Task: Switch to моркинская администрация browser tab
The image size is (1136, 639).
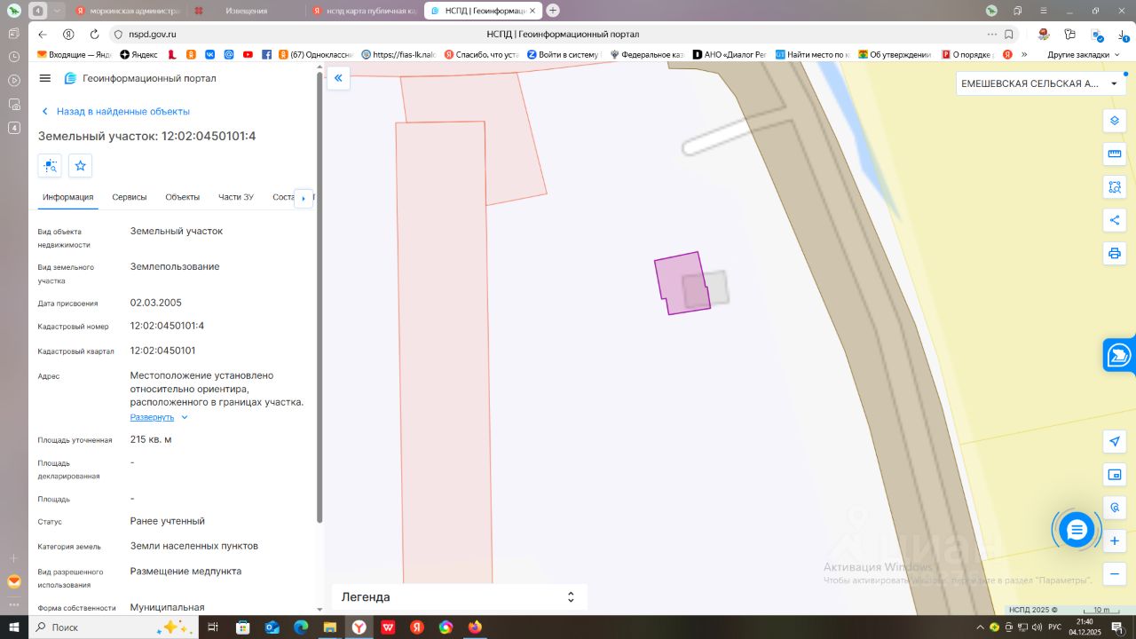Action: pyautogui.click(x=127, y=11)
